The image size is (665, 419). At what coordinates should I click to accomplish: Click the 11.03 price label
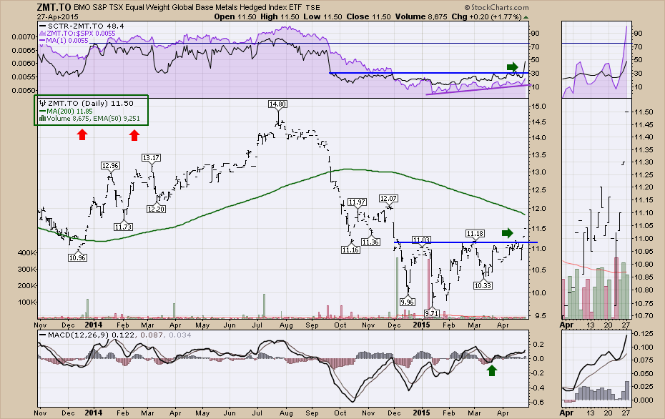point(421,240)
